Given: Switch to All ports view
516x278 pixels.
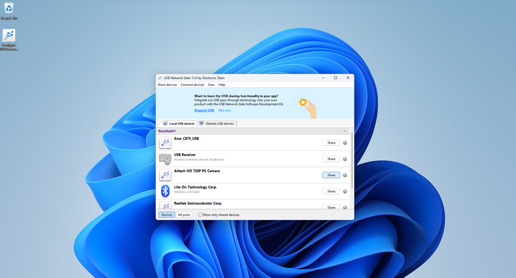Looking at the screenshot, I should click(184, 215).
